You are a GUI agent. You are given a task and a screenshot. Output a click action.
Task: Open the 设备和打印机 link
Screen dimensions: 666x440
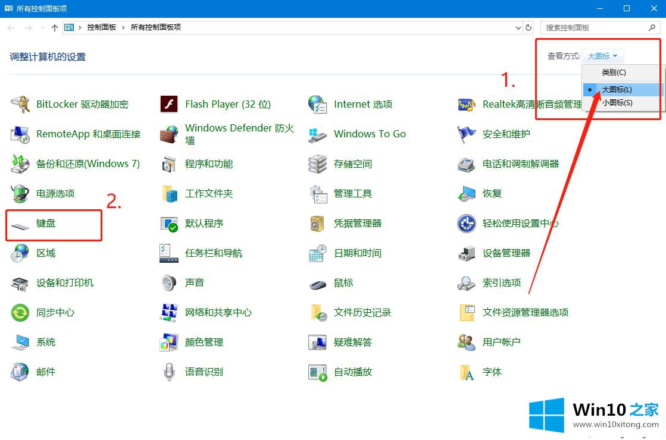[x=65, y=283]
